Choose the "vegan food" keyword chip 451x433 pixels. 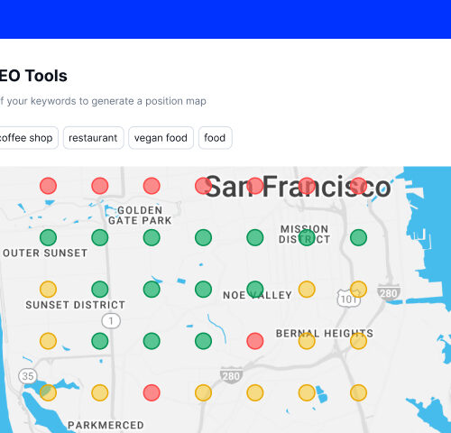[x=161, y=138]
